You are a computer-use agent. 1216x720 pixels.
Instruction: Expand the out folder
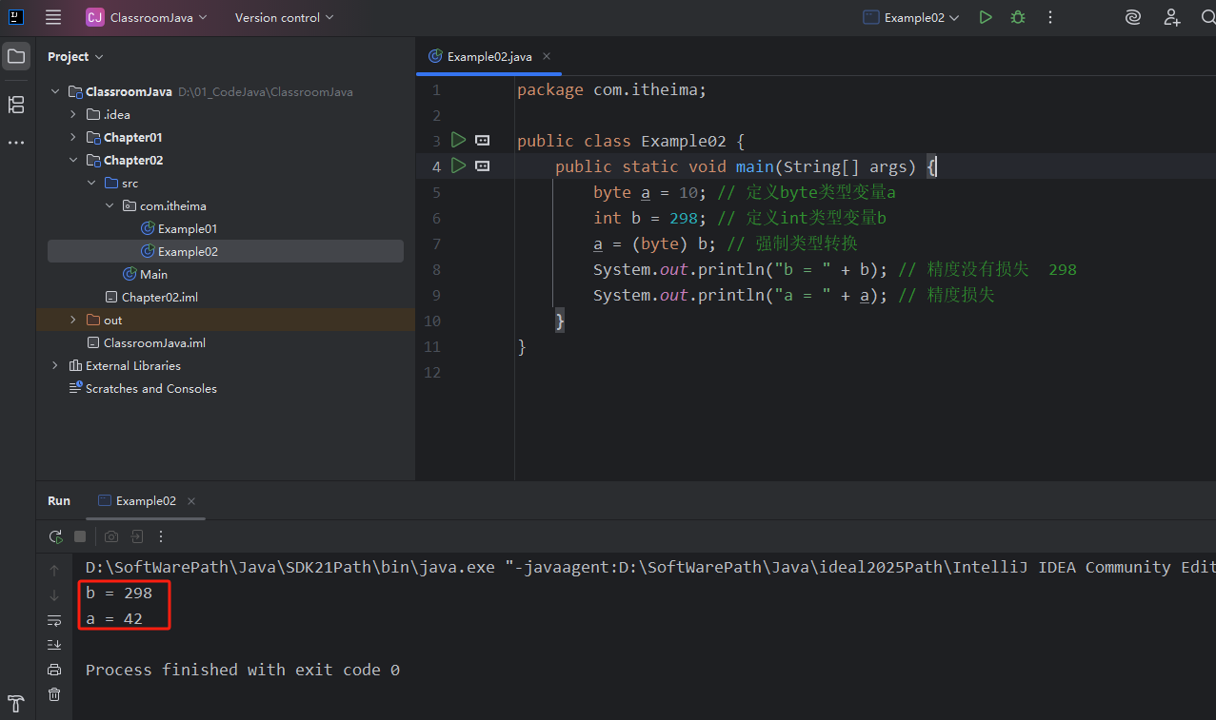coord(73,321)
